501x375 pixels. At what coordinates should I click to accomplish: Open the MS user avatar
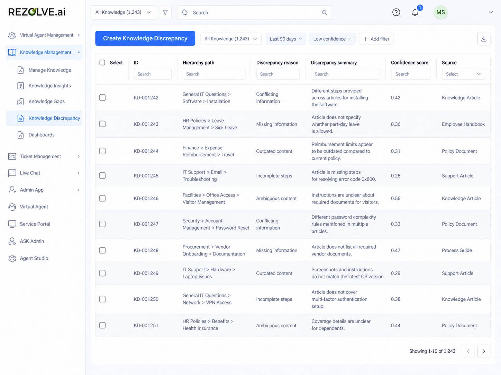point(440,12)
